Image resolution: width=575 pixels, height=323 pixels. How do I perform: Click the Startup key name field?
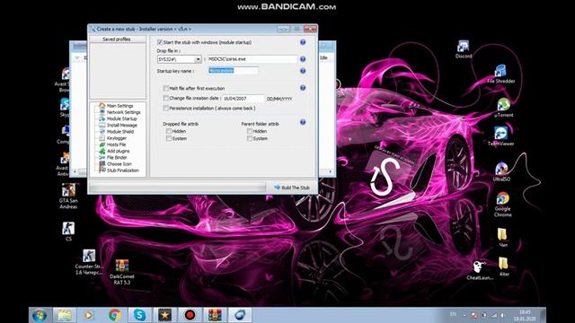point(234,71)
